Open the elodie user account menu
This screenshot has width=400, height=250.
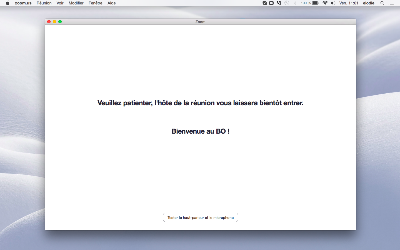pyautogui.click(x=368, y=3)
